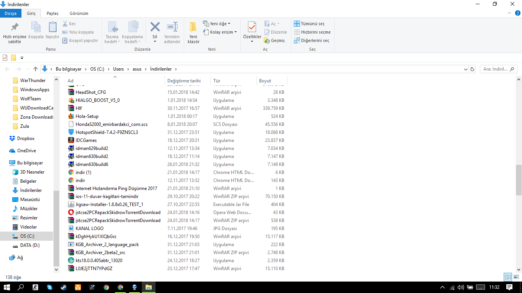Click Yeniden adlandır rename icon
The width and height of the screenshot is (522, 293).
click(172, 32)
